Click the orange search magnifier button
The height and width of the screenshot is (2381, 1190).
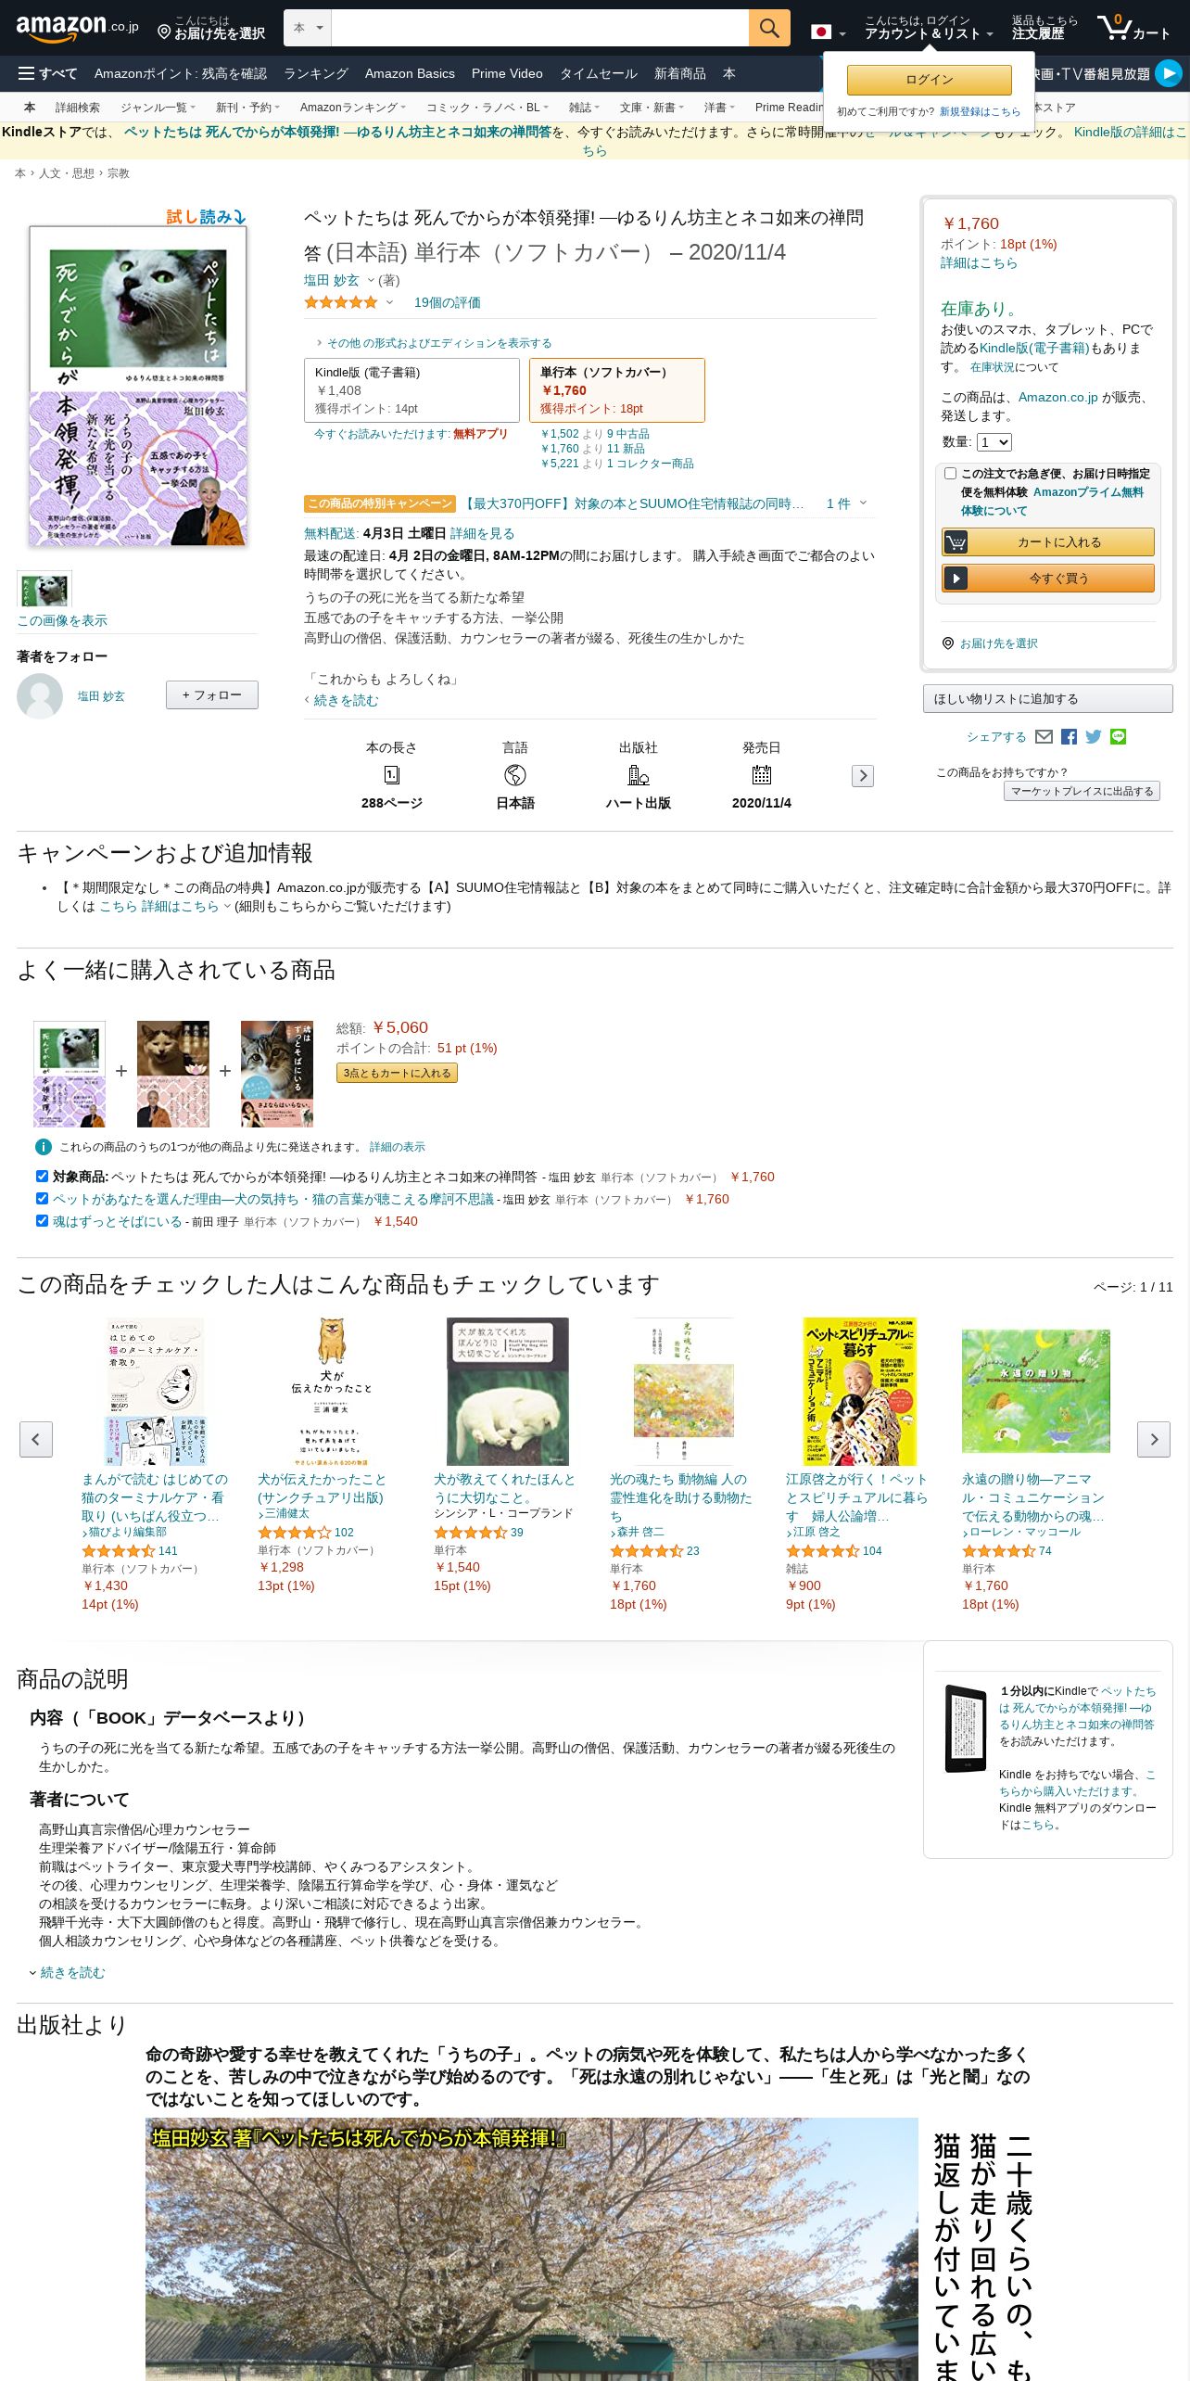click(769, 28)
